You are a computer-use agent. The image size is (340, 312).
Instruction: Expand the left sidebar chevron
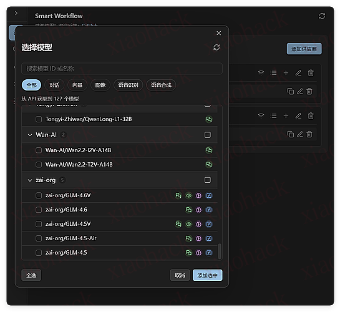click(16, 13)
